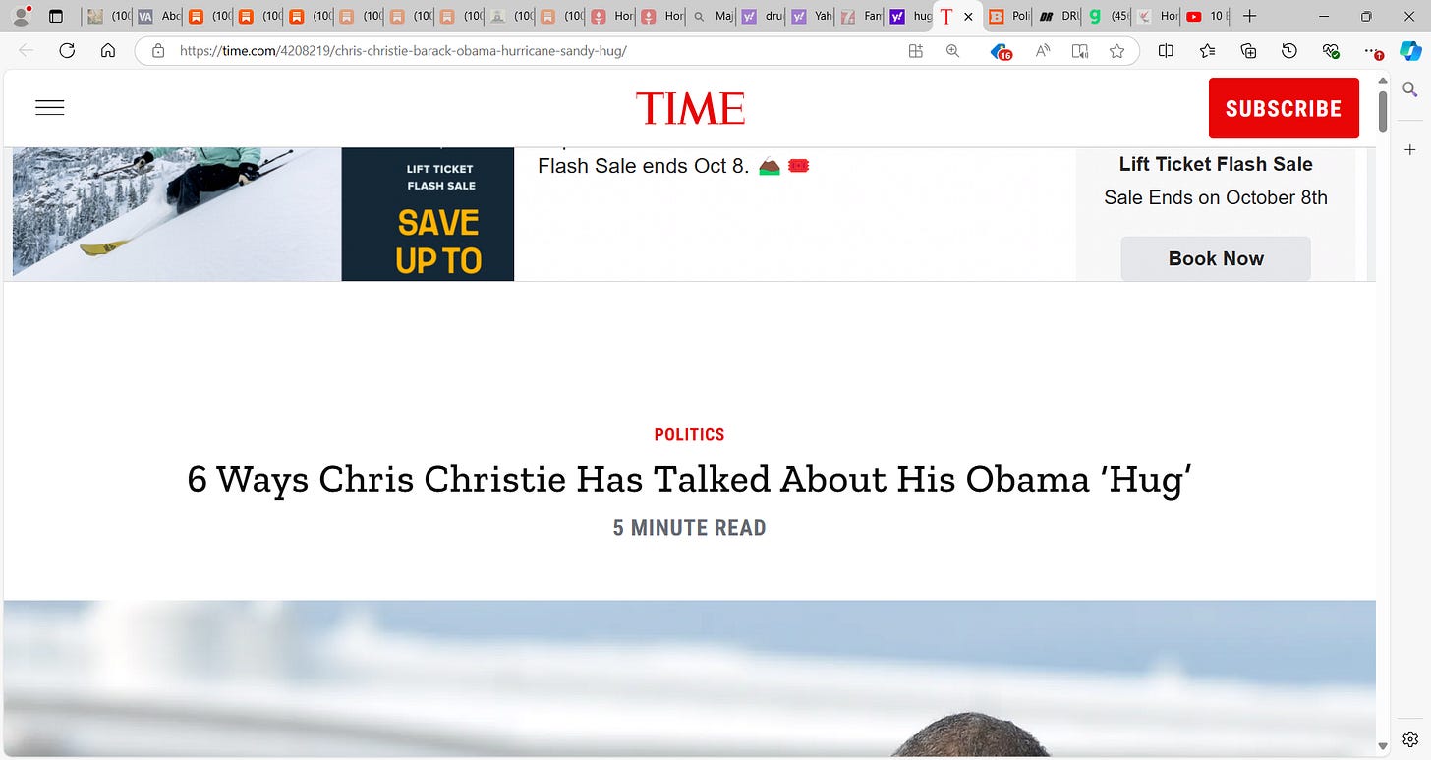Open Settings and more ellipsis menu
This screenshot has height=760, width=1431.
pos(1373,51)
